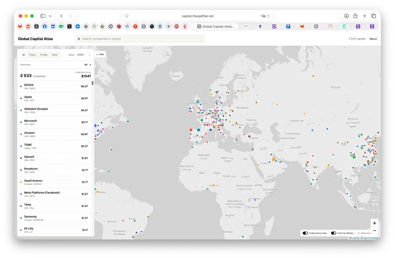This screenshot has width=395, height=258.
Task: Select Eli Lilly in the company list
Action: pyautogui.click(x=55, y=230)
